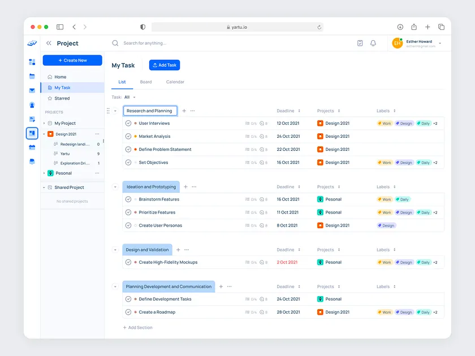The image size is (475, 356).
Task: Open the Task All filter dropdown
Action: [x=129, y=97]
